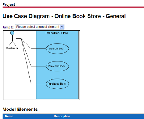Click the Purchase Book use case ellipse
144x119 pixels.
(57, 84)
